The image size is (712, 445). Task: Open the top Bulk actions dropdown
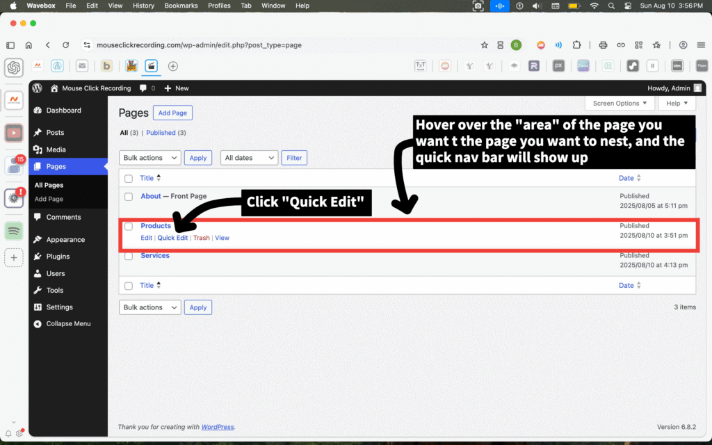pyautogui.click(x=150, y=158)
